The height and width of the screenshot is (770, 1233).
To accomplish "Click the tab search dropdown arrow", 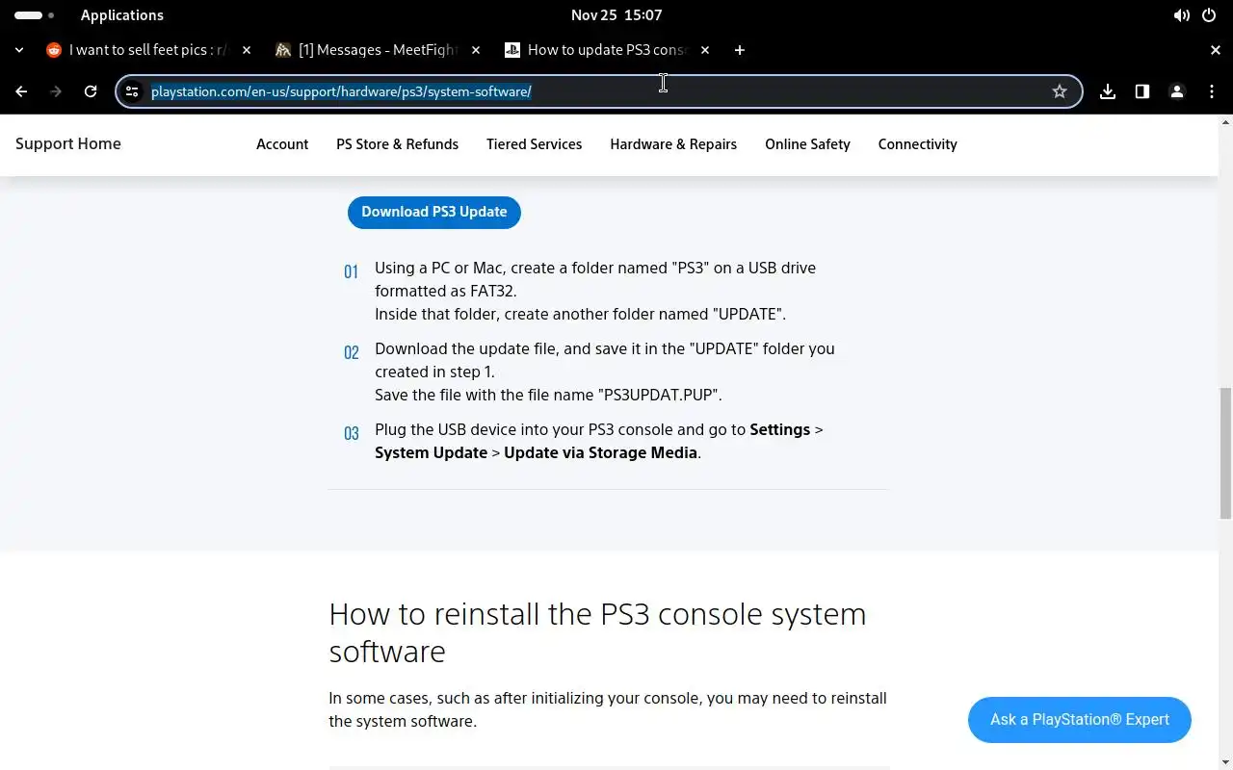I will tap(21, 50).
